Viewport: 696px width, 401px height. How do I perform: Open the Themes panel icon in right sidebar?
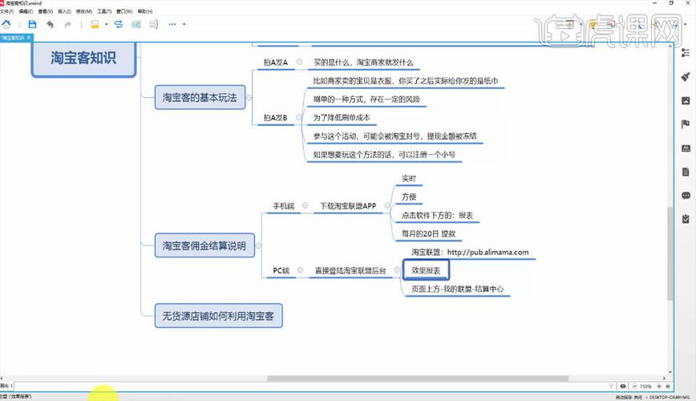tap(686, 148)
